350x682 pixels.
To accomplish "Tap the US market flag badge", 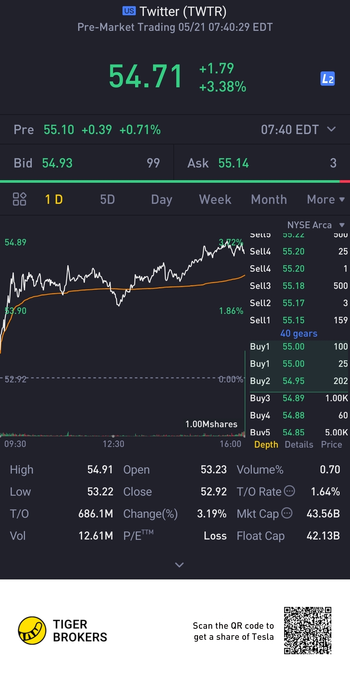I will [129, 11].
